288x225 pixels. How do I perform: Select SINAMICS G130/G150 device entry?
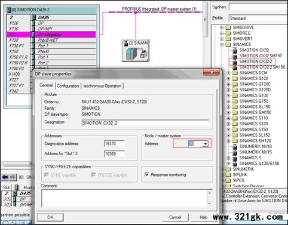click(259, 164)
